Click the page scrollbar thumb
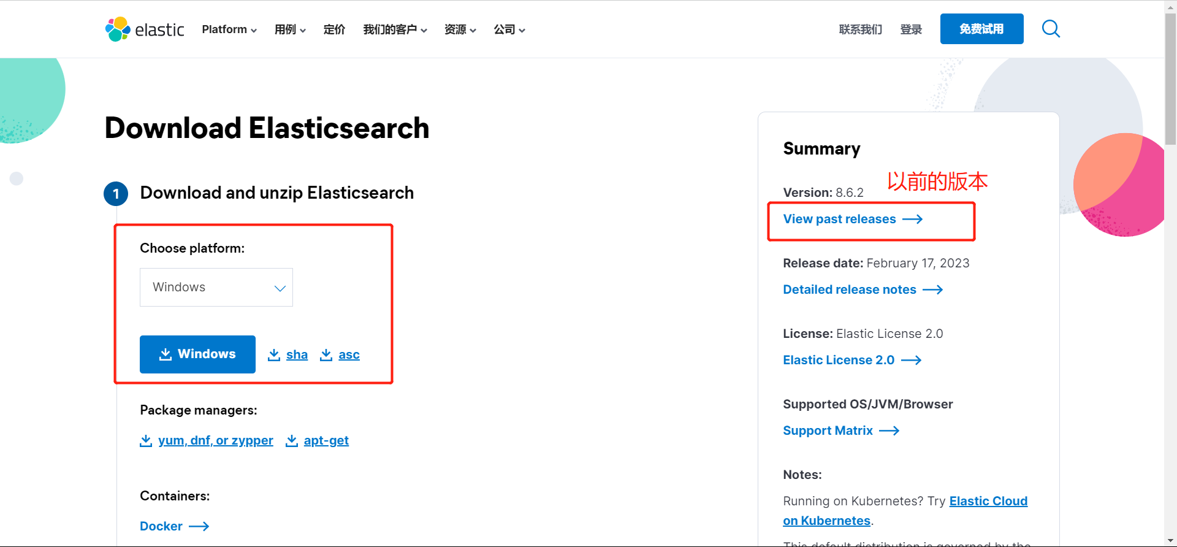Screen dimensions: 1177x547 pos(1170,78)
